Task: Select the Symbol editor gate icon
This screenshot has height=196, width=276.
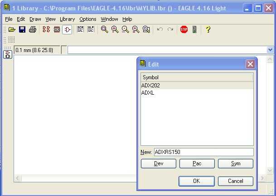Action: [67, 29]
